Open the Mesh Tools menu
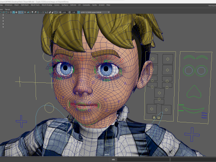This screenshot has width=216, height=162. 35,5
